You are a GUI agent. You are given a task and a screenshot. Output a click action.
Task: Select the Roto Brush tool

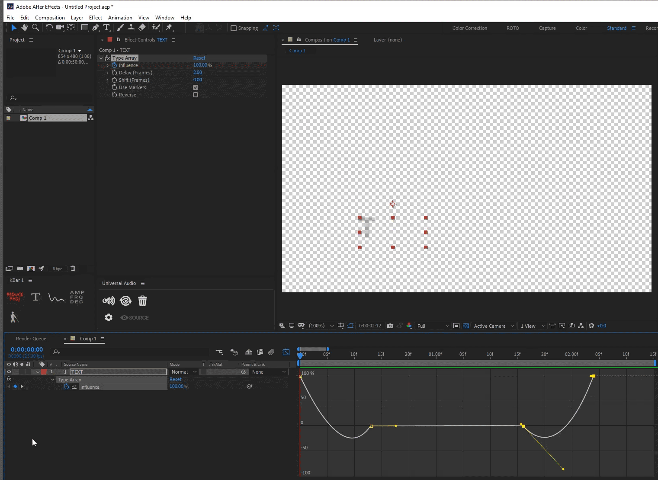pos(156,28)
